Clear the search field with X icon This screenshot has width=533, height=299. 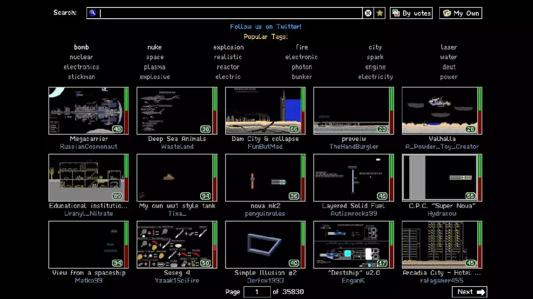click(x=368, y=13)
